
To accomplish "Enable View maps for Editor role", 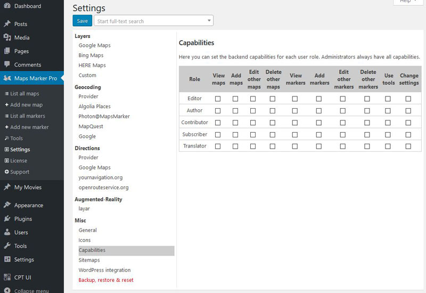I will tap(218, 99).
